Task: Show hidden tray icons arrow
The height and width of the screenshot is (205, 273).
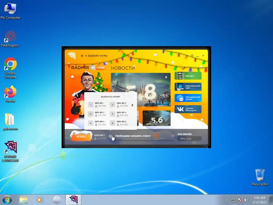Action: coord(227,200)
